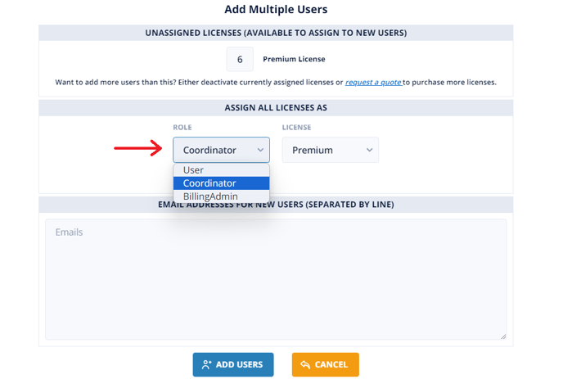563x379 pixels.
Task: Choose Coordinator option in role list
Action: tap(221, 183)
